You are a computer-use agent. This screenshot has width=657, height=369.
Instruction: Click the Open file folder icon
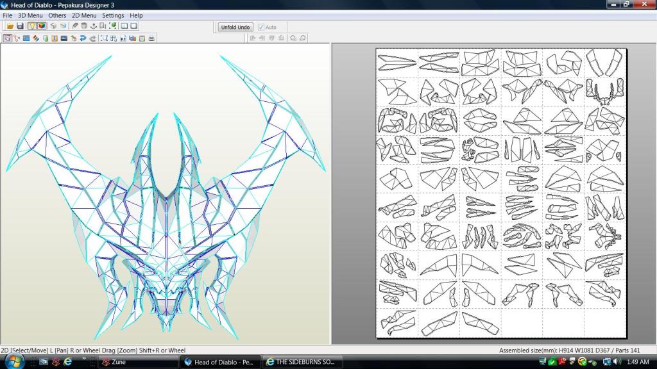click(x=10, y=26)
